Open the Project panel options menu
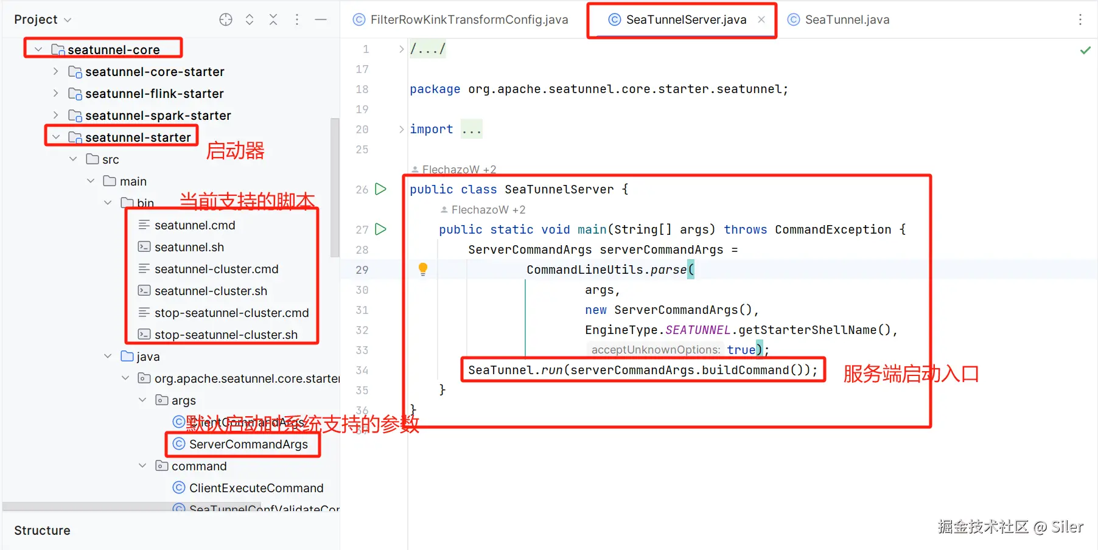 pos(297,19)
